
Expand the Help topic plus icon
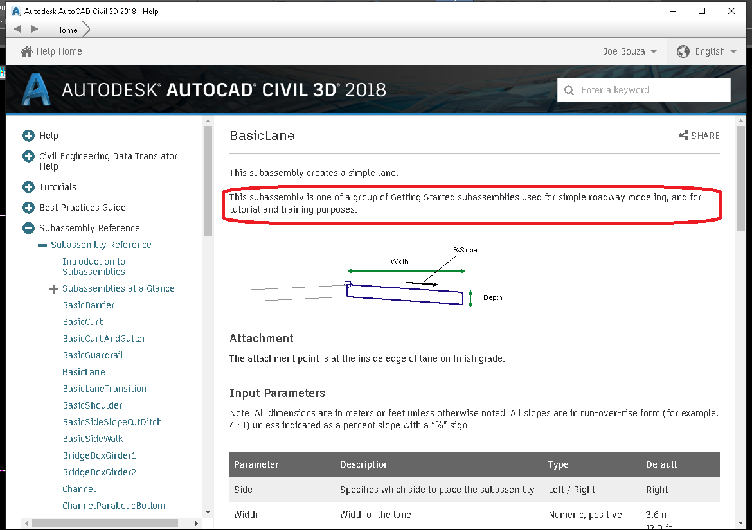pyautogui.click(x=28, y=136)
